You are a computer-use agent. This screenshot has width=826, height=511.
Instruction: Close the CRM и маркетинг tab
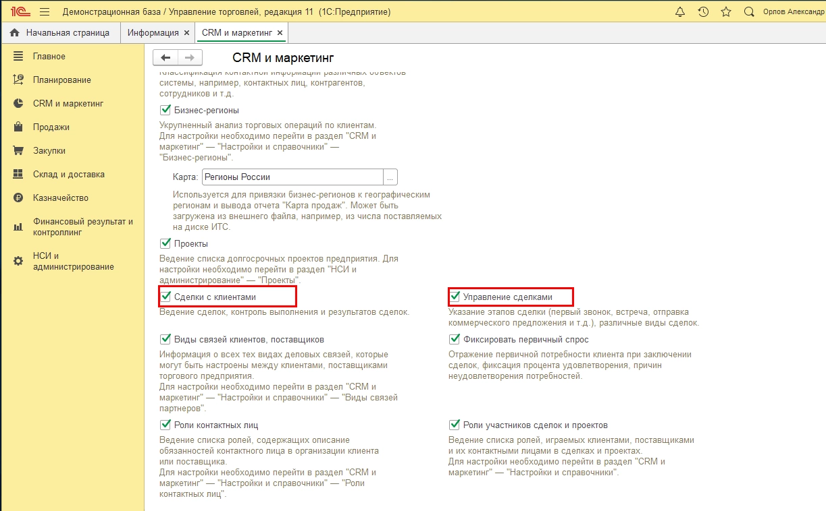(x=280, y=32)
